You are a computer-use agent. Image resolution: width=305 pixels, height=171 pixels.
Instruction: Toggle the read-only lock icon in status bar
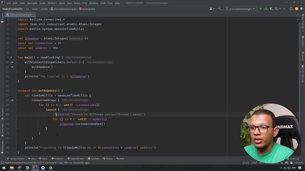(282, 163)
